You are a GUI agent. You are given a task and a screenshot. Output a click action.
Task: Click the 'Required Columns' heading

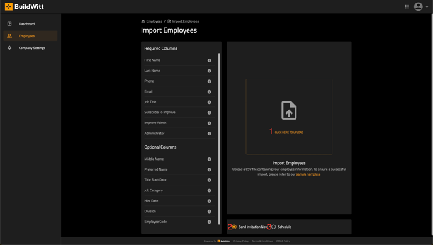(160, 48)
